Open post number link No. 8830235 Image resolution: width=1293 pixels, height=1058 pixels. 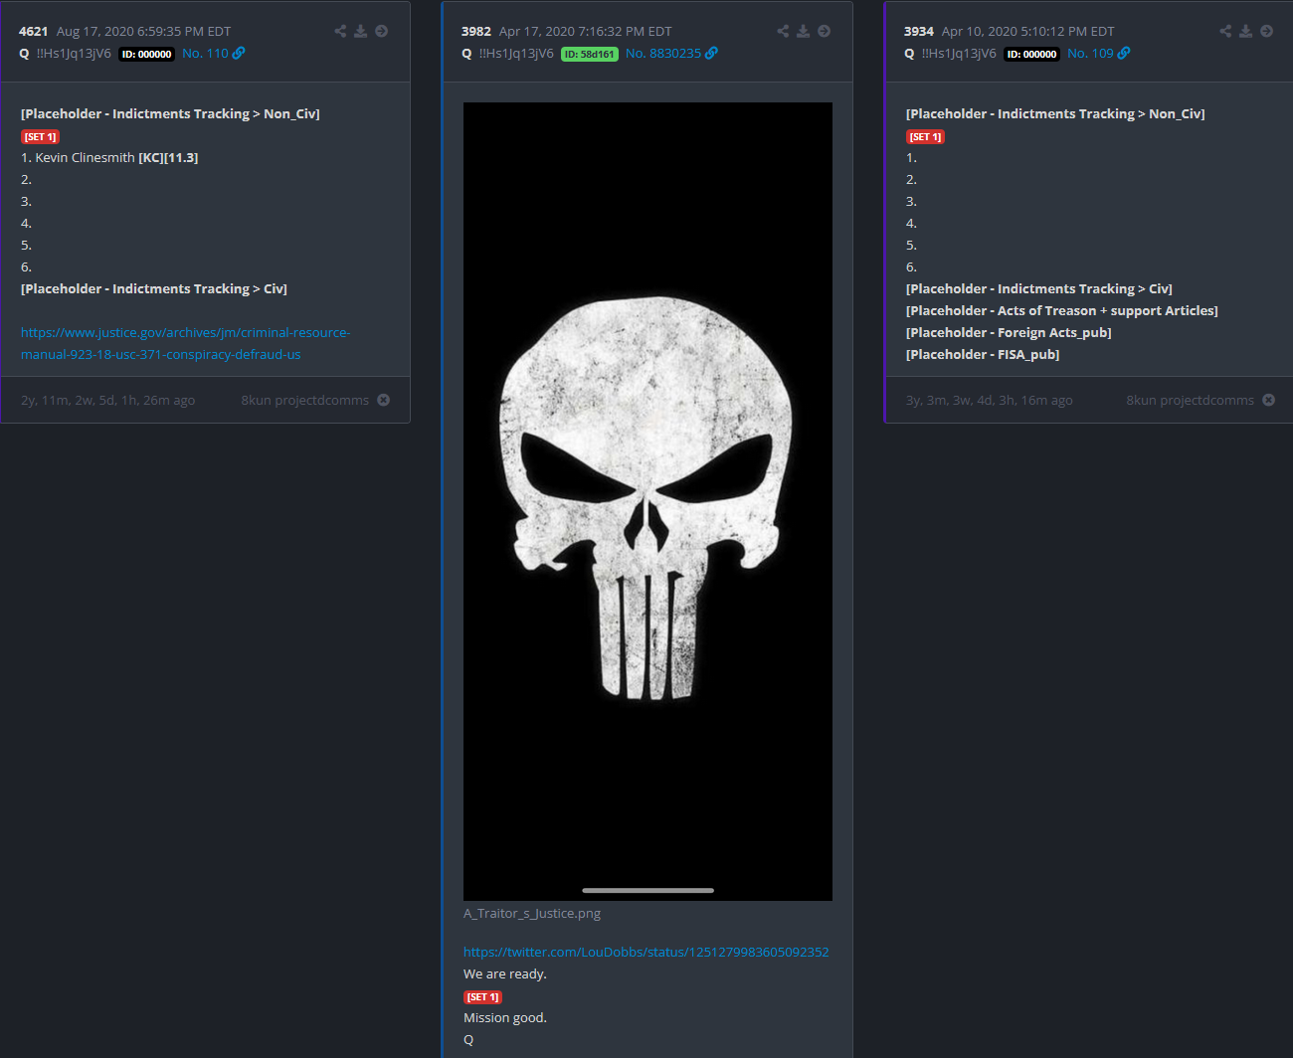tap(663, 54)
